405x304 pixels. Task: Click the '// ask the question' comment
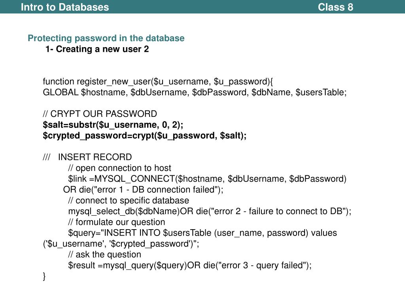tap(104, 255)
